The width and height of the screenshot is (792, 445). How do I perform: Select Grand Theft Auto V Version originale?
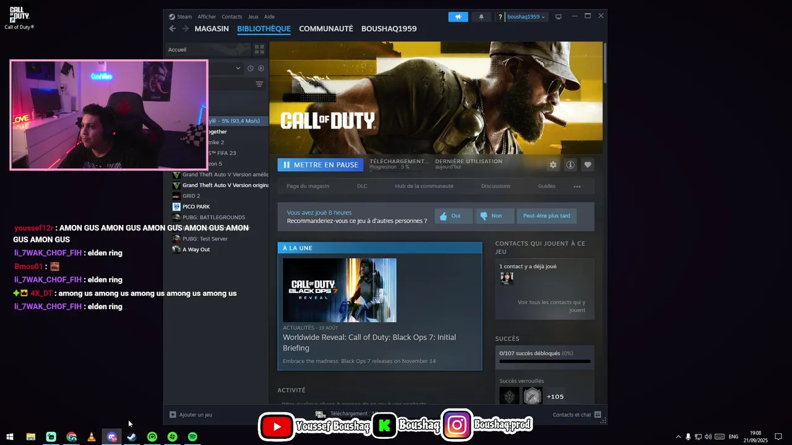[x=220, y=185]
